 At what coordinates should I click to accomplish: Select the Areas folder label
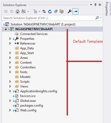click(x=24, y=58)
